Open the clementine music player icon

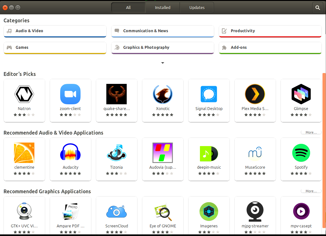(x=24, y=153)
